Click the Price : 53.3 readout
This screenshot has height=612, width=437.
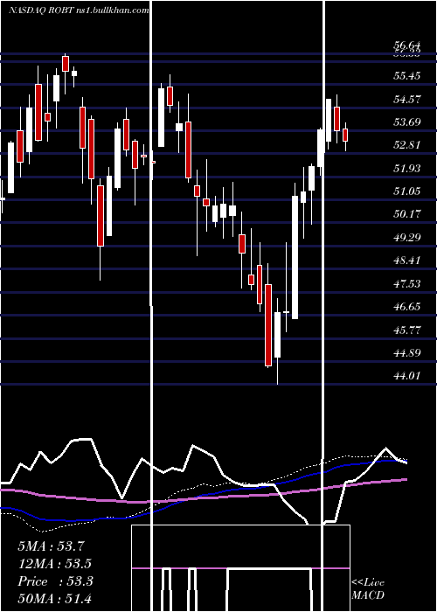tap(55, 581)
